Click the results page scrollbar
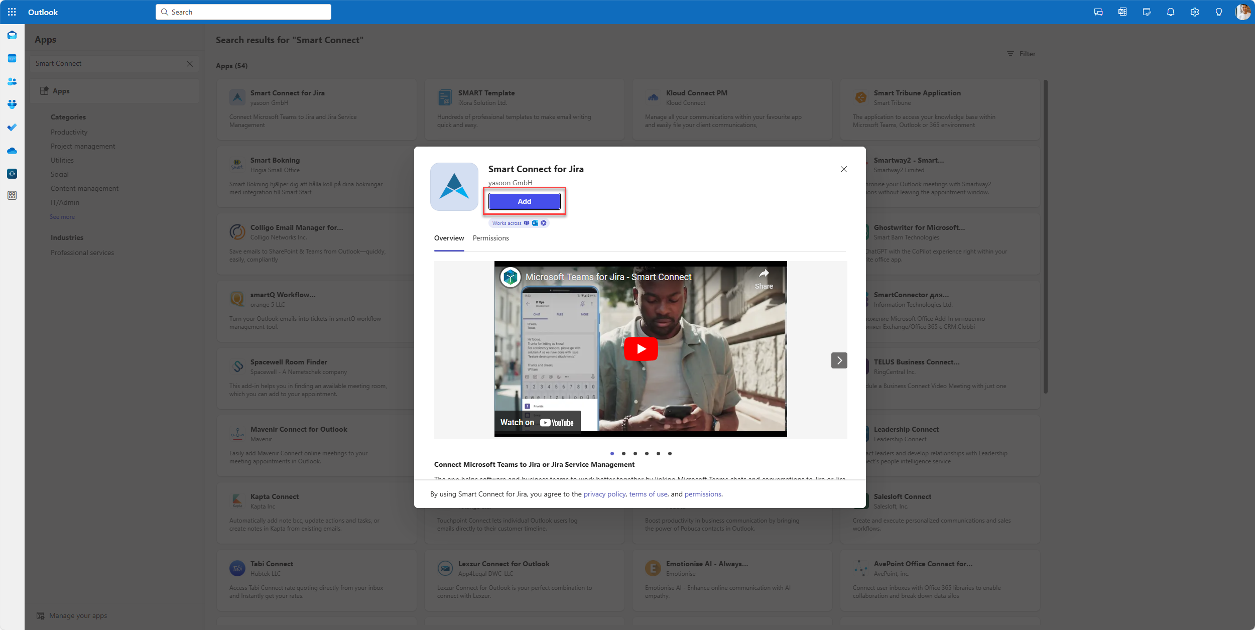This screenshot has height=630, width=1255. [x=1046, y=236]
